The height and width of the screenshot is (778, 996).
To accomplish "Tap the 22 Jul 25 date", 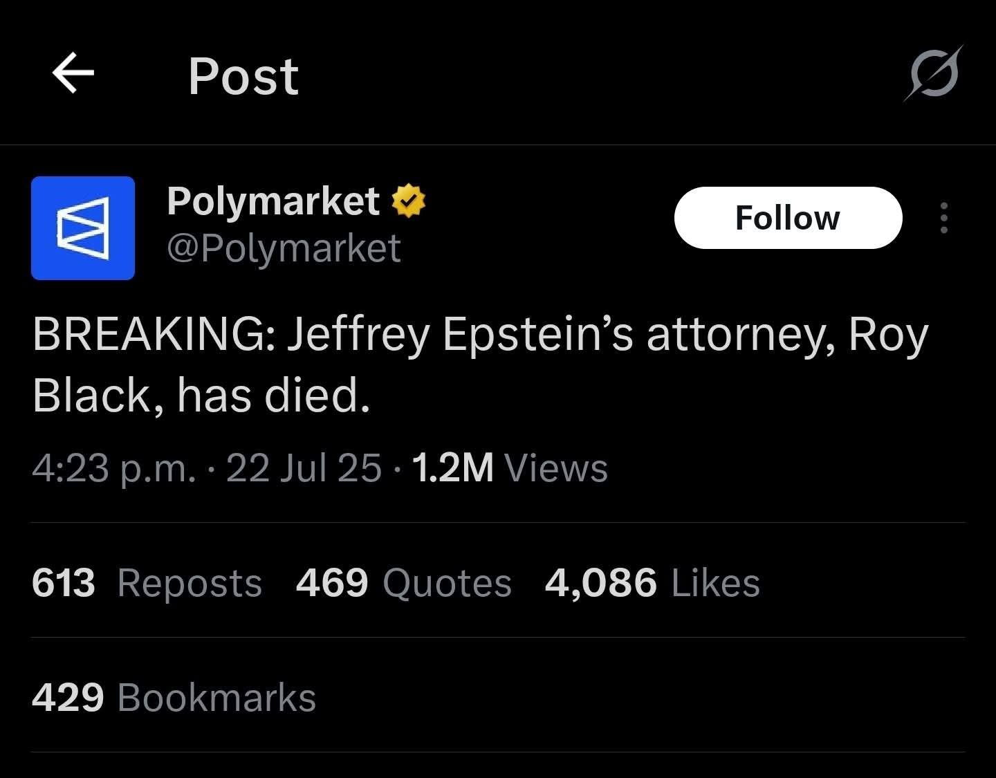I will 304,468.
